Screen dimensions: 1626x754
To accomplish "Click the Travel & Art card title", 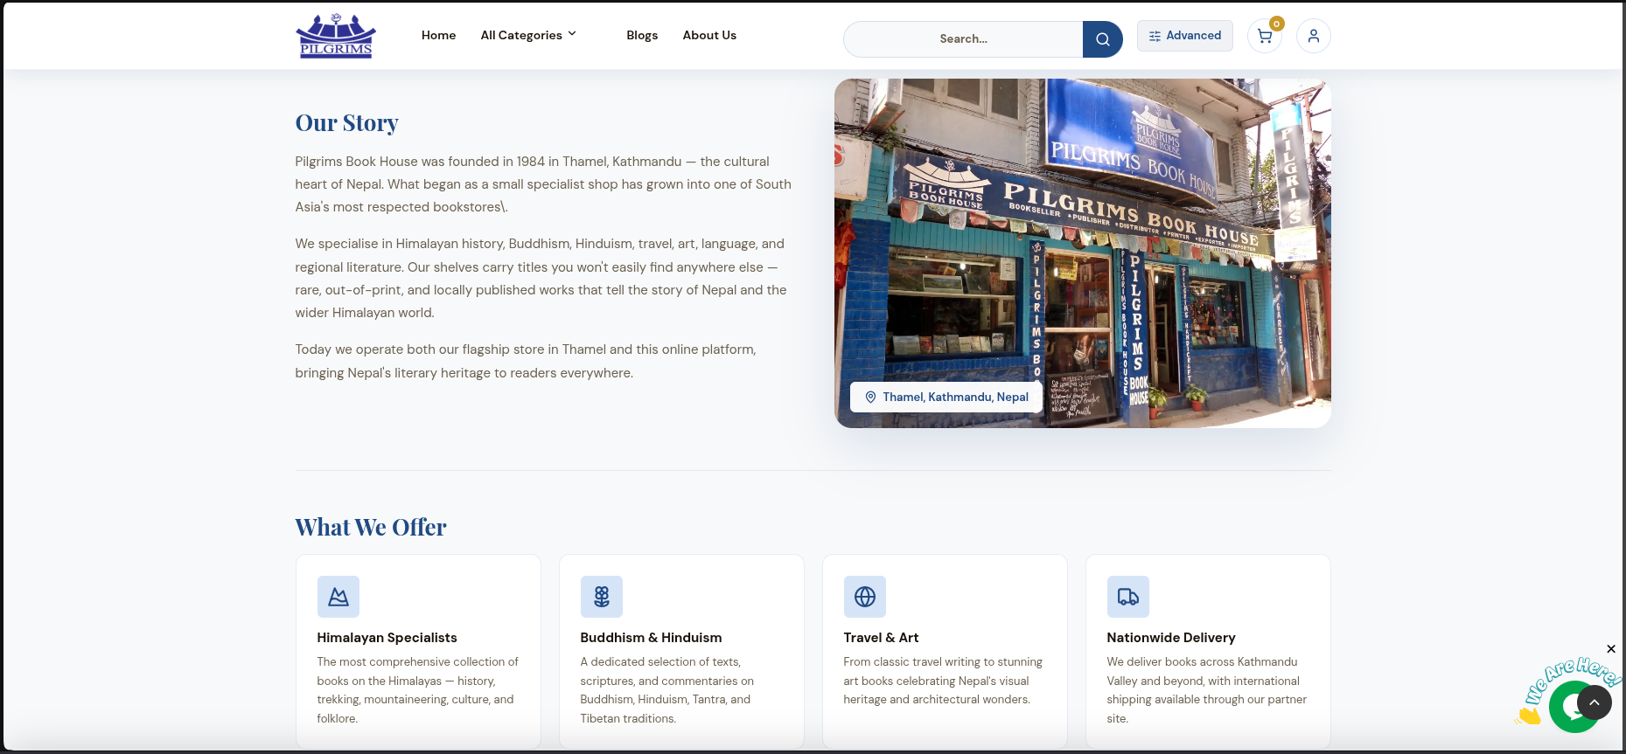I will coord(881,638).
